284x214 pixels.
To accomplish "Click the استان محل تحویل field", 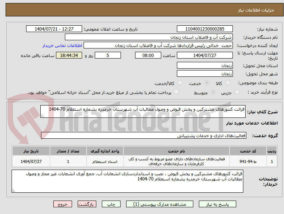I will pyautogui.click(x=205, y=65).
